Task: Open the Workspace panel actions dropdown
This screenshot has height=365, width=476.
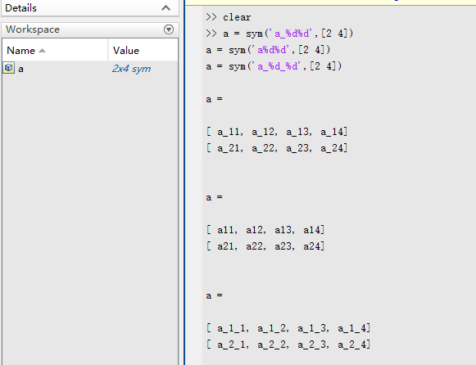Action: 169,29
